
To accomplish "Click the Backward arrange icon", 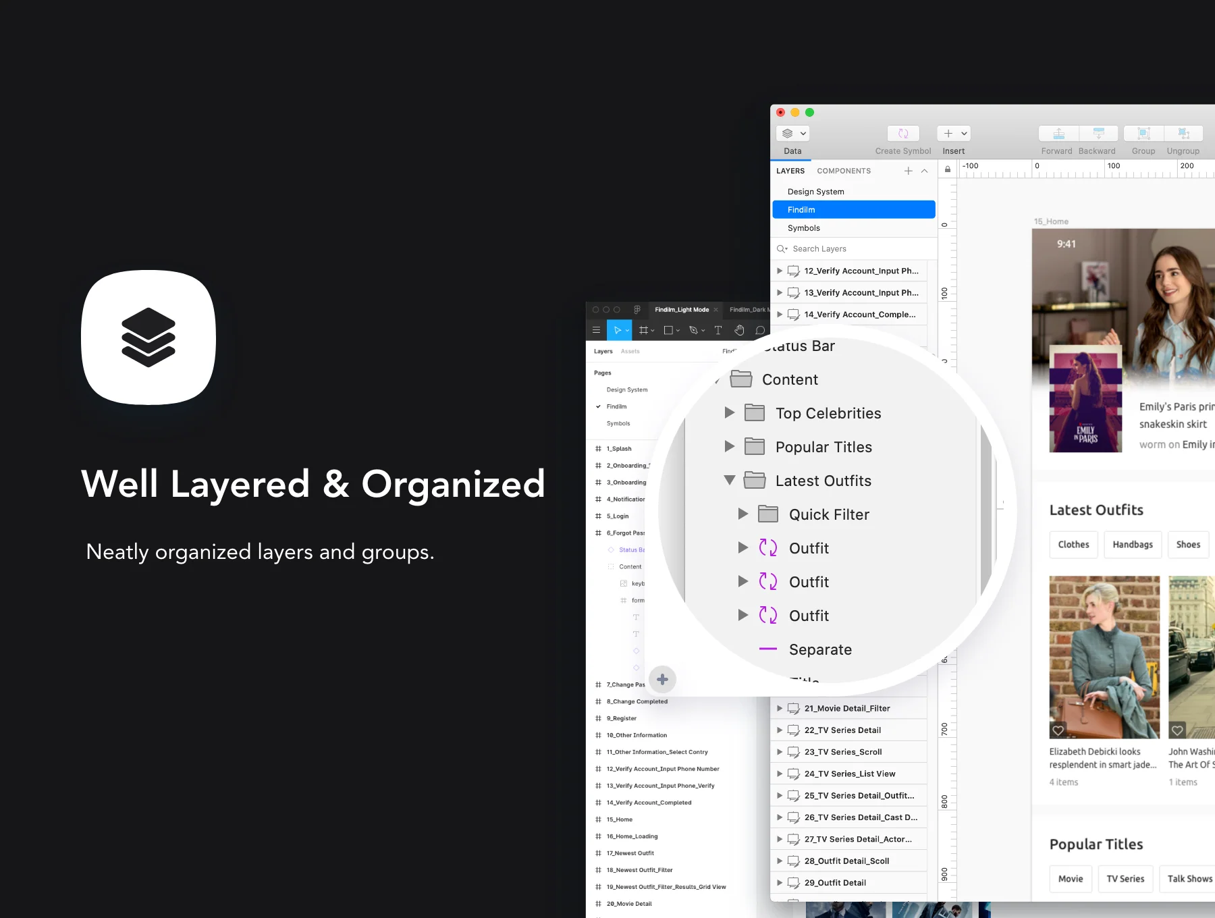I will point(1098,134).
